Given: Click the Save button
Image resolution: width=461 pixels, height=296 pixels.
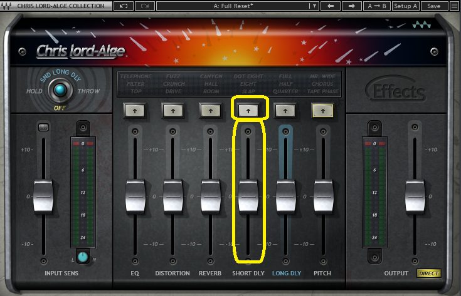Looking at the screenshot, I should pyautogui.click(x=433, y=6).
